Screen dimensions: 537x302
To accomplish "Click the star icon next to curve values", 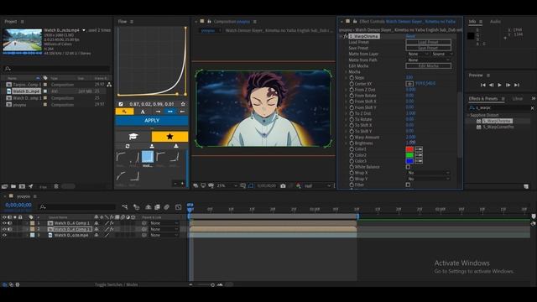I will point(183,104).
